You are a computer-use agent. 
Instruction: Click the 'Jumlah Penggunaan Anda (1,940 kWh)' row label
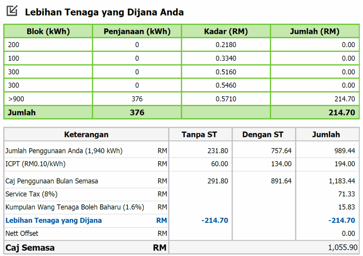(64, 151)
